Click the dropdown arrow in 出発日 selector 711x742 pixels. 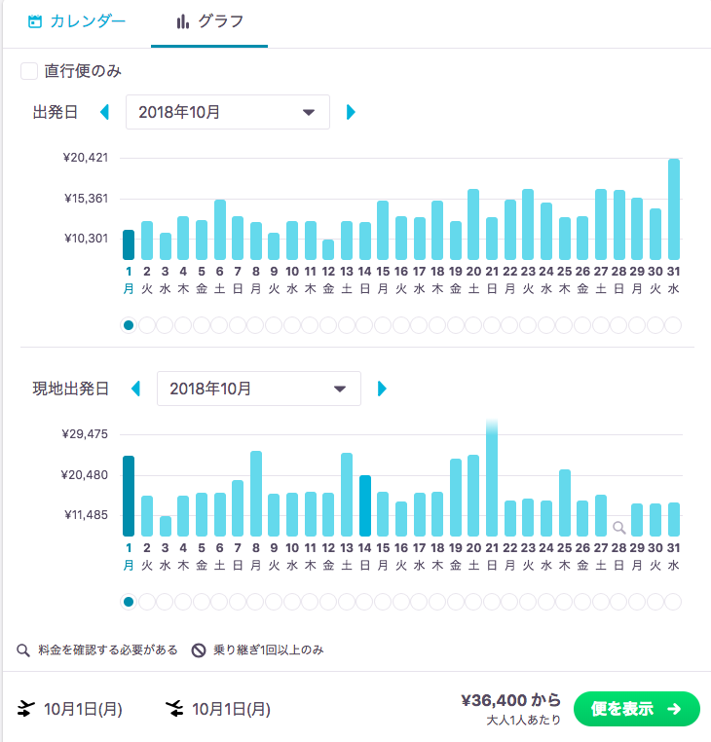(x=309, y=113)
